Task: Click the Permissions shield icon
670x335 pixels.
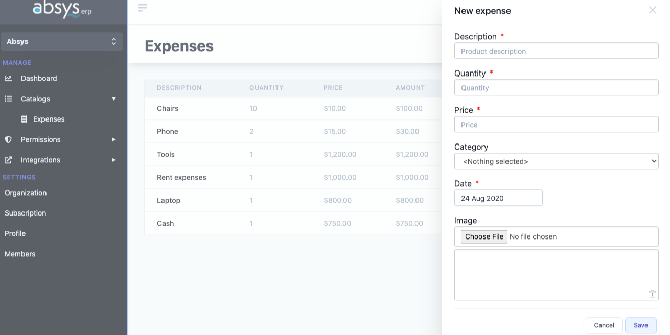Action: pos(9,139)
